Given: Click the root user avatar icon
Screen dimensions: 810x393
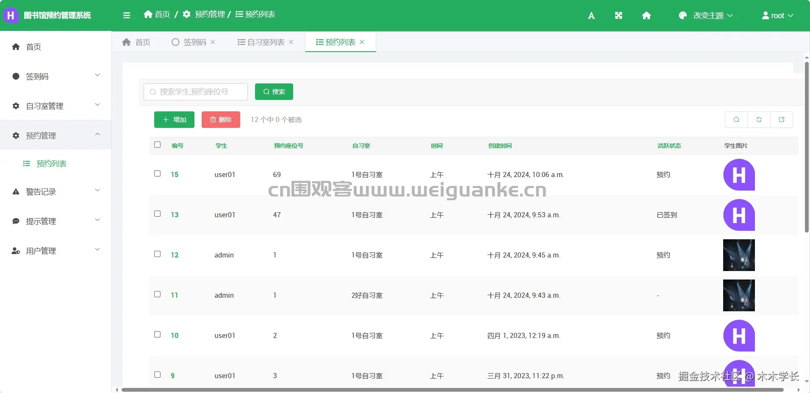Looking at the screenshot, I should tap(766, 16).
